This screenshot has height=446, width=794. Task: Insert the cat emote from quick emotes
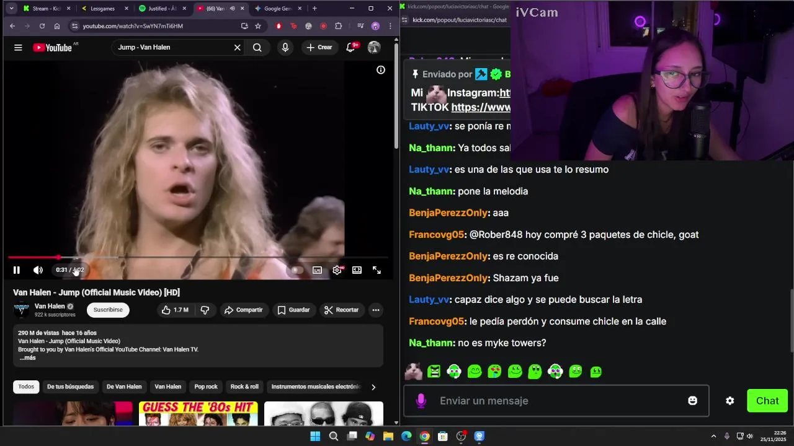[x=413, y=372]
